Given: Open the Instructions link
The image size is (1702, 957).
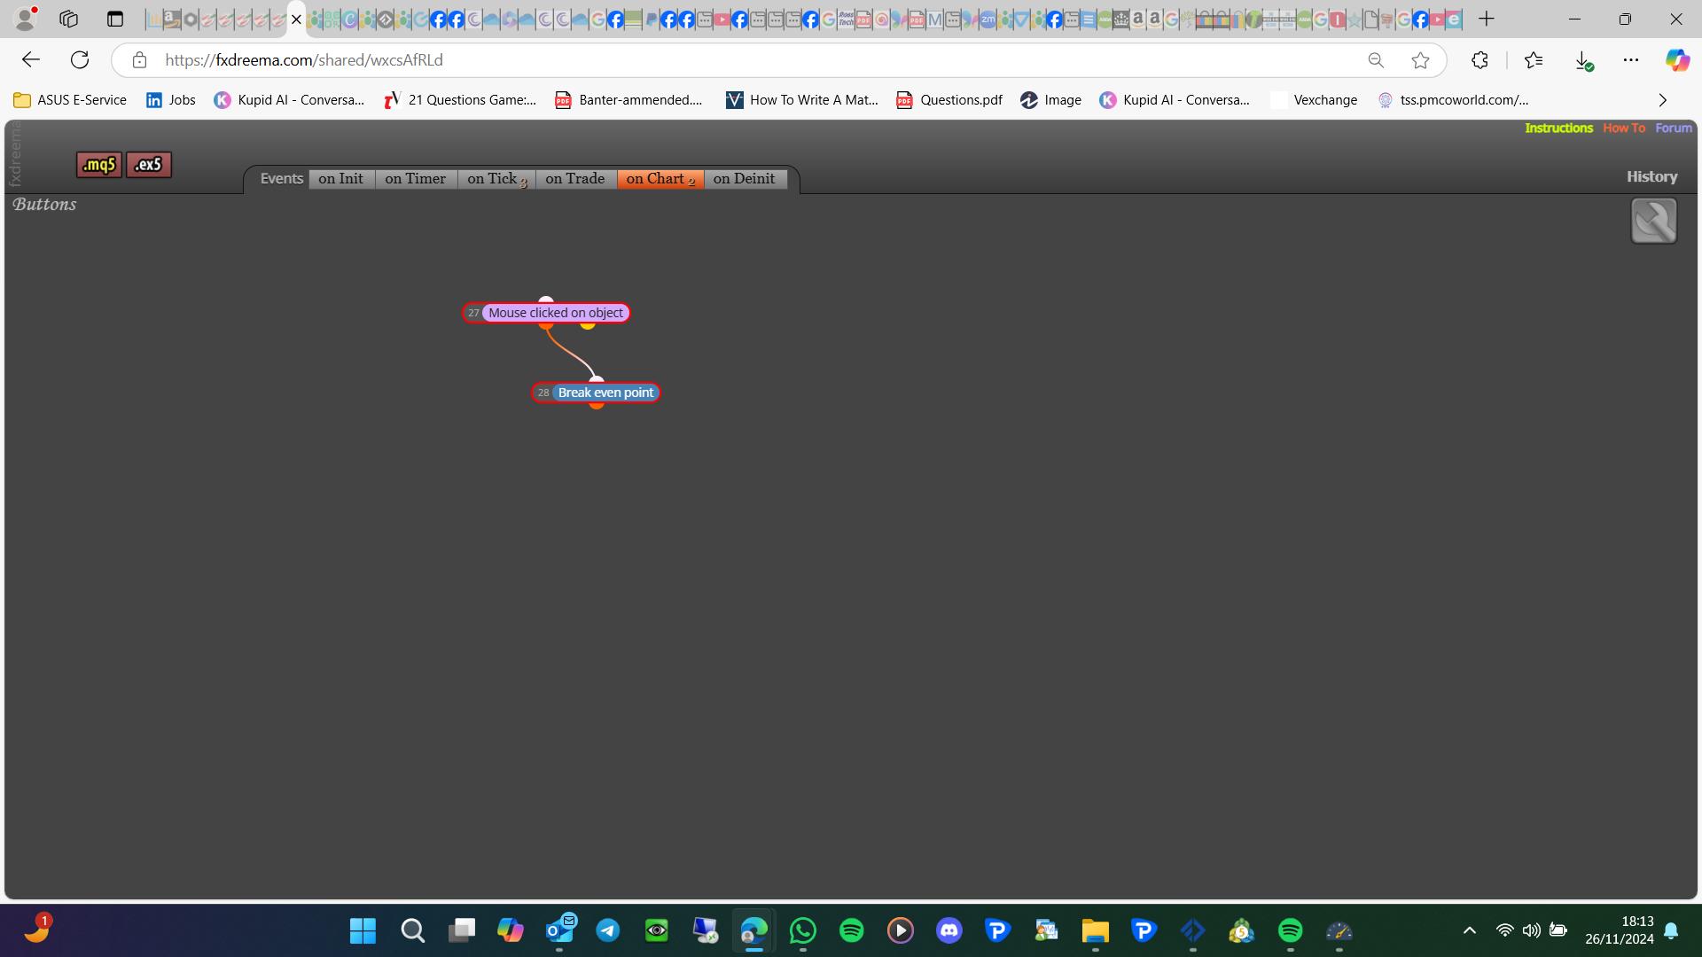Looking at the screenshot, I should 1558,128.
